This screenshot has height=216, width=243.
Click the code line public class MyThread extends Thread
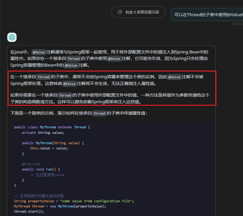52,127
